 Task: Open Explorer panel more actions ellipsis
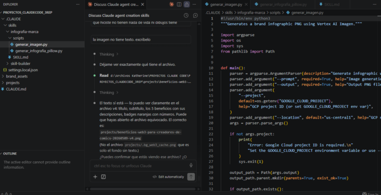click(x=78, y=4)
